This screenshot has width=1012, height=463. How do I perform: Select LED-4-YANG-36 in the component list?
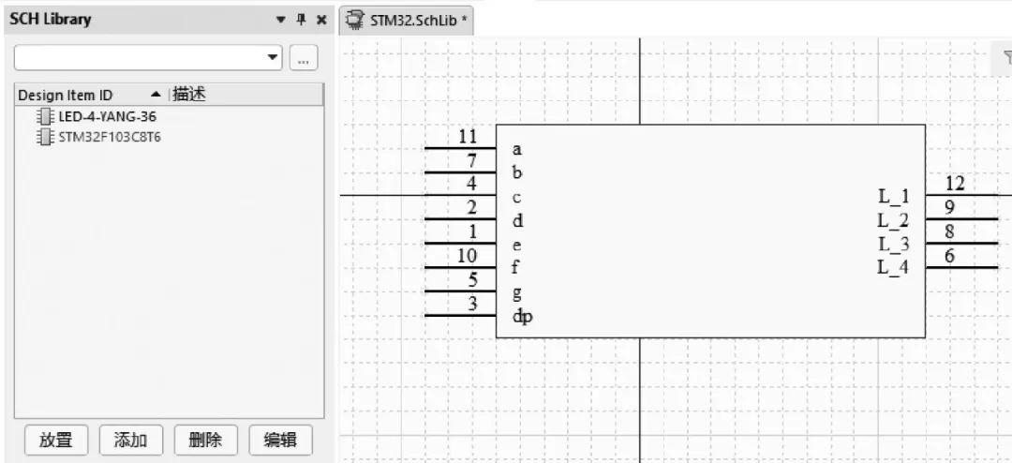coord(100,117)
